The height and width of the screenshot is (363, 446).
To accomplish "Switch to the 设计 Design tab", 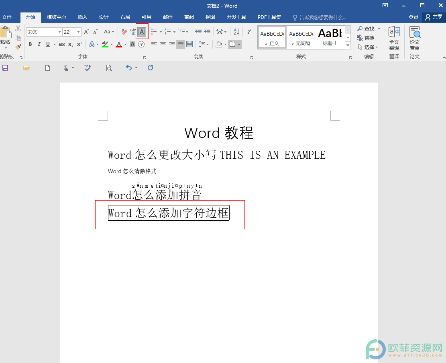I will coord(104,17).
